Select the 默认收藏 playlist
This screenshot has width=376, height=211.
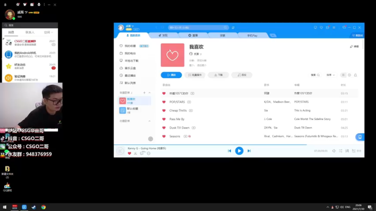(x=134, y=110)
